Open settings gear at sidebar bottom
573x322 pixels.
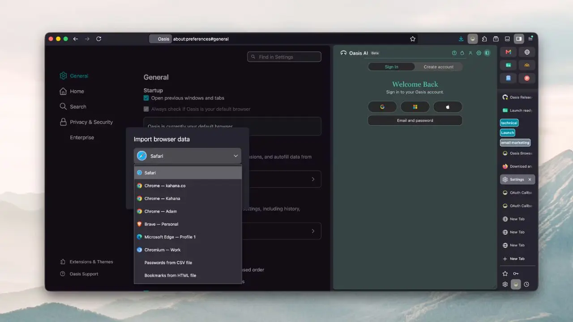pyautogui.click(x=505, y=284)
